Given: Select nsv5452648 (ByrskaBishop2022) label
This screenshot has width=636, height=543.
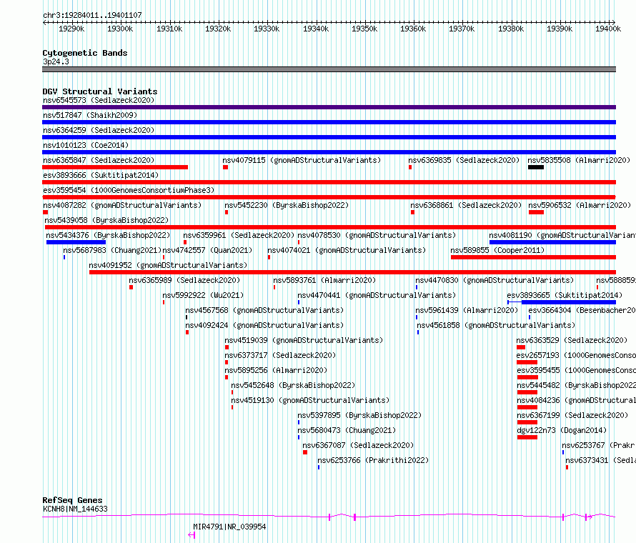Looking at the screenshot, I should pos(293,385).
